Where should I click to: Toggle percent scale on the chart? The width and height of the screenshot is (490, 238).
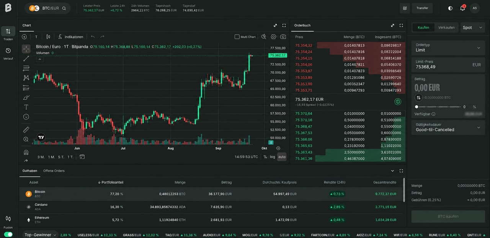(x=265, y=157)
